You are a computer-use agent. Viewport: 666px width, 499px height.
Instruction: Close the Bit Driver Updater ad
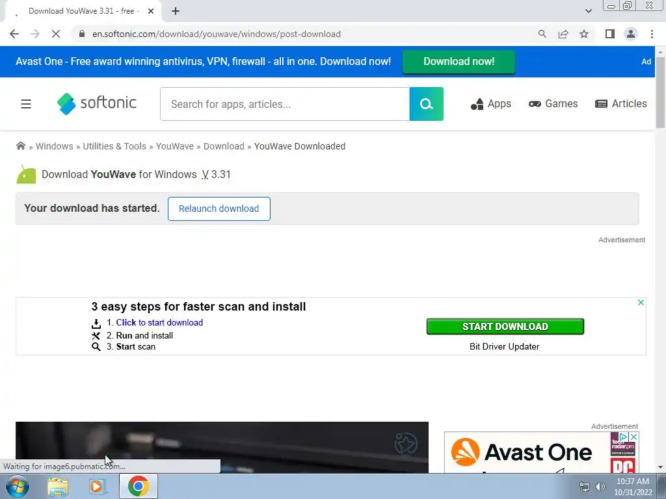click(641, 303)
